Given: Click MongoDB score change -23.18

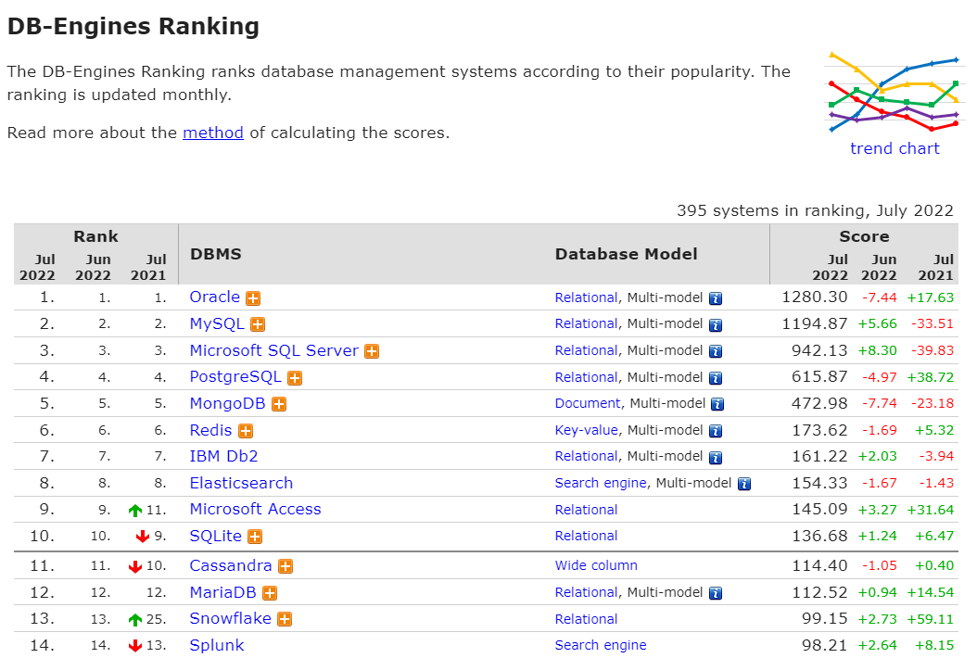Looking at the screenshot, I should [933, 404].
